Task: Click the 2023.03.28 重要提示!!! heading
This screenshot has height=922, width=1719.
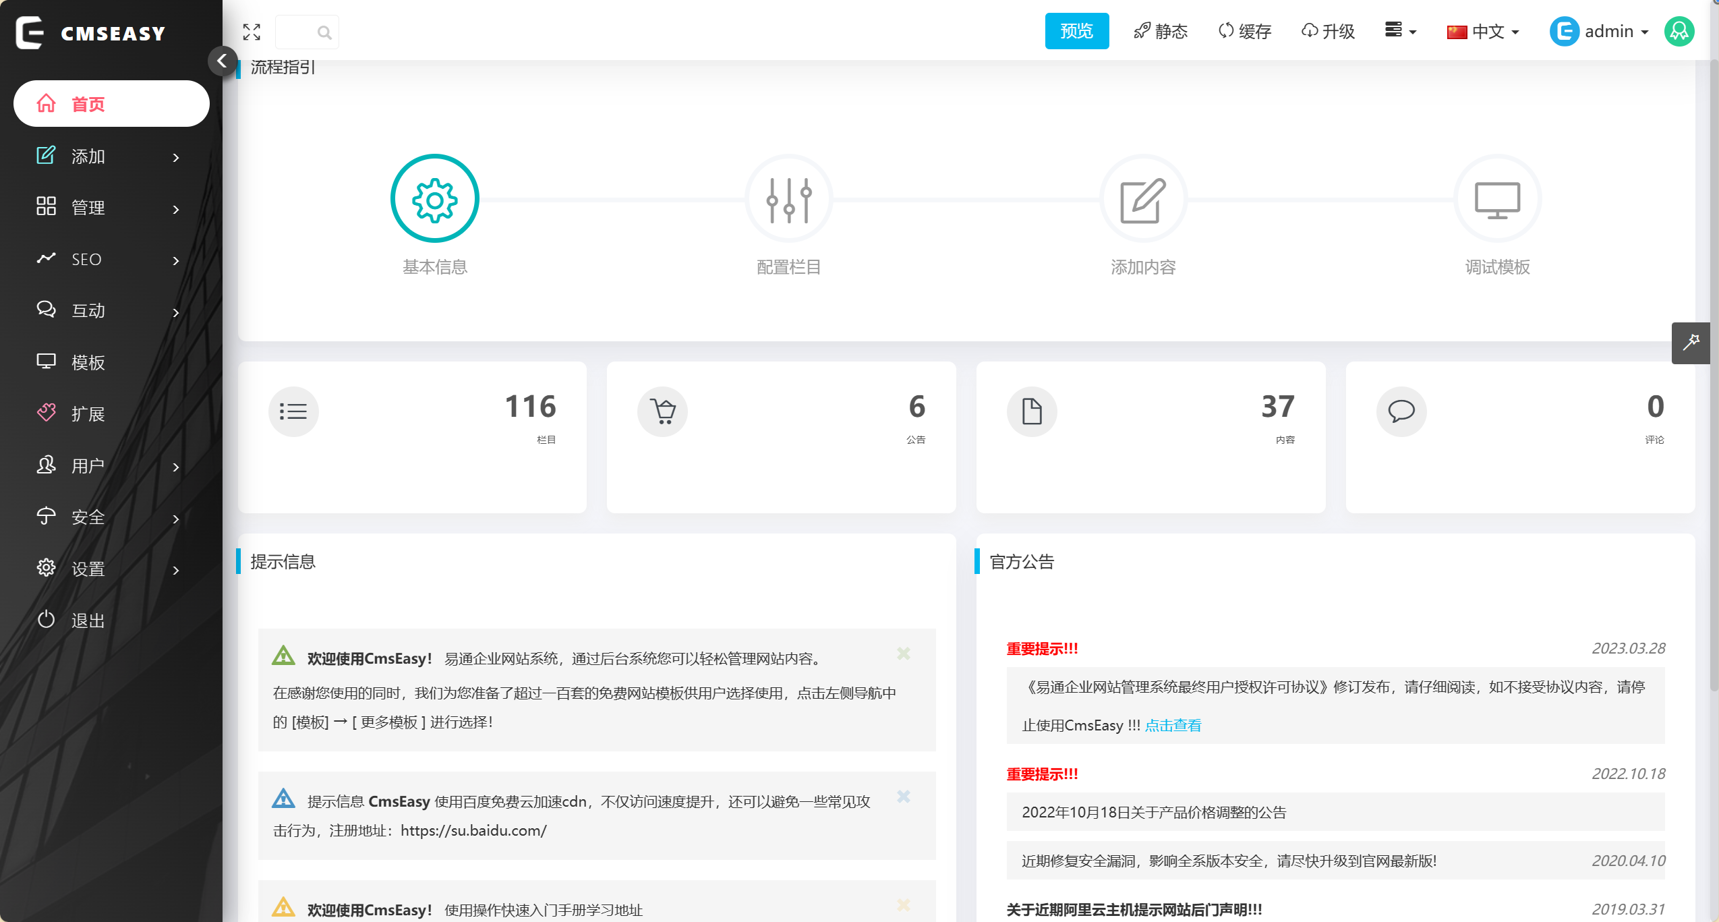Action: point(1042,648)
